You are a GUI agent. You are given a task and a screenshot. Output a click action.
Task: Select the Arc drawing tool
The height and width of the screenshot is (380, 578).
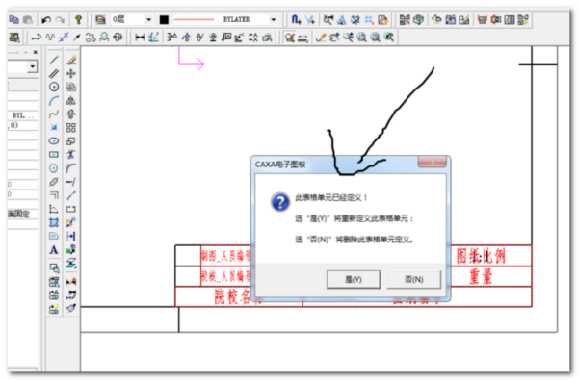54,100
